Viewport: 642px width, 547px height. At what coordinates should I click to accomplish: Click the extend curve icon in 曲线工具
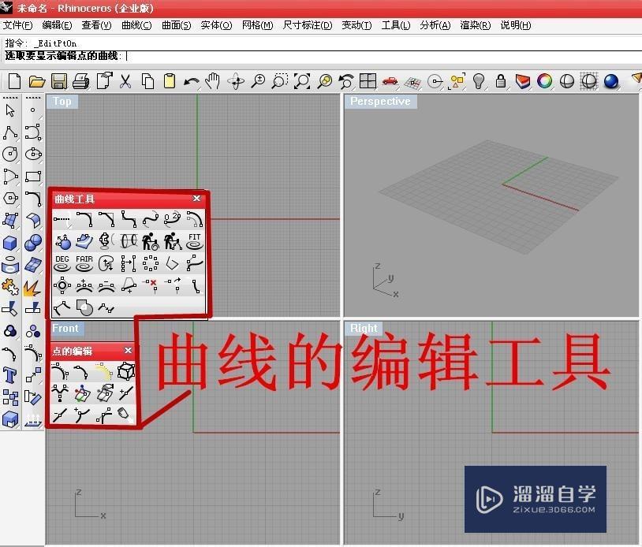pos(62,219)
